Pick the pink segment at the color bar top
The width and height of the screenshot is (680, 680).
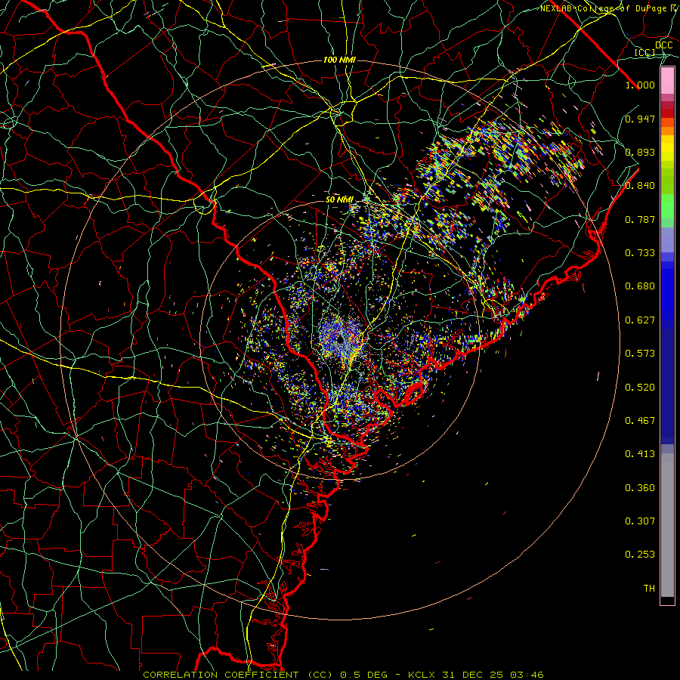pos(667,81)
